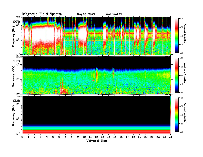The image size is (203, 157).
Task: Click the "3" tick on Universal Time axis
Action: [41, 137]
